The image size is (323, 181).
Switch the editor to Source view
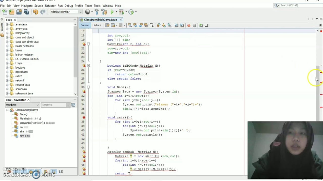click(85, 25)
